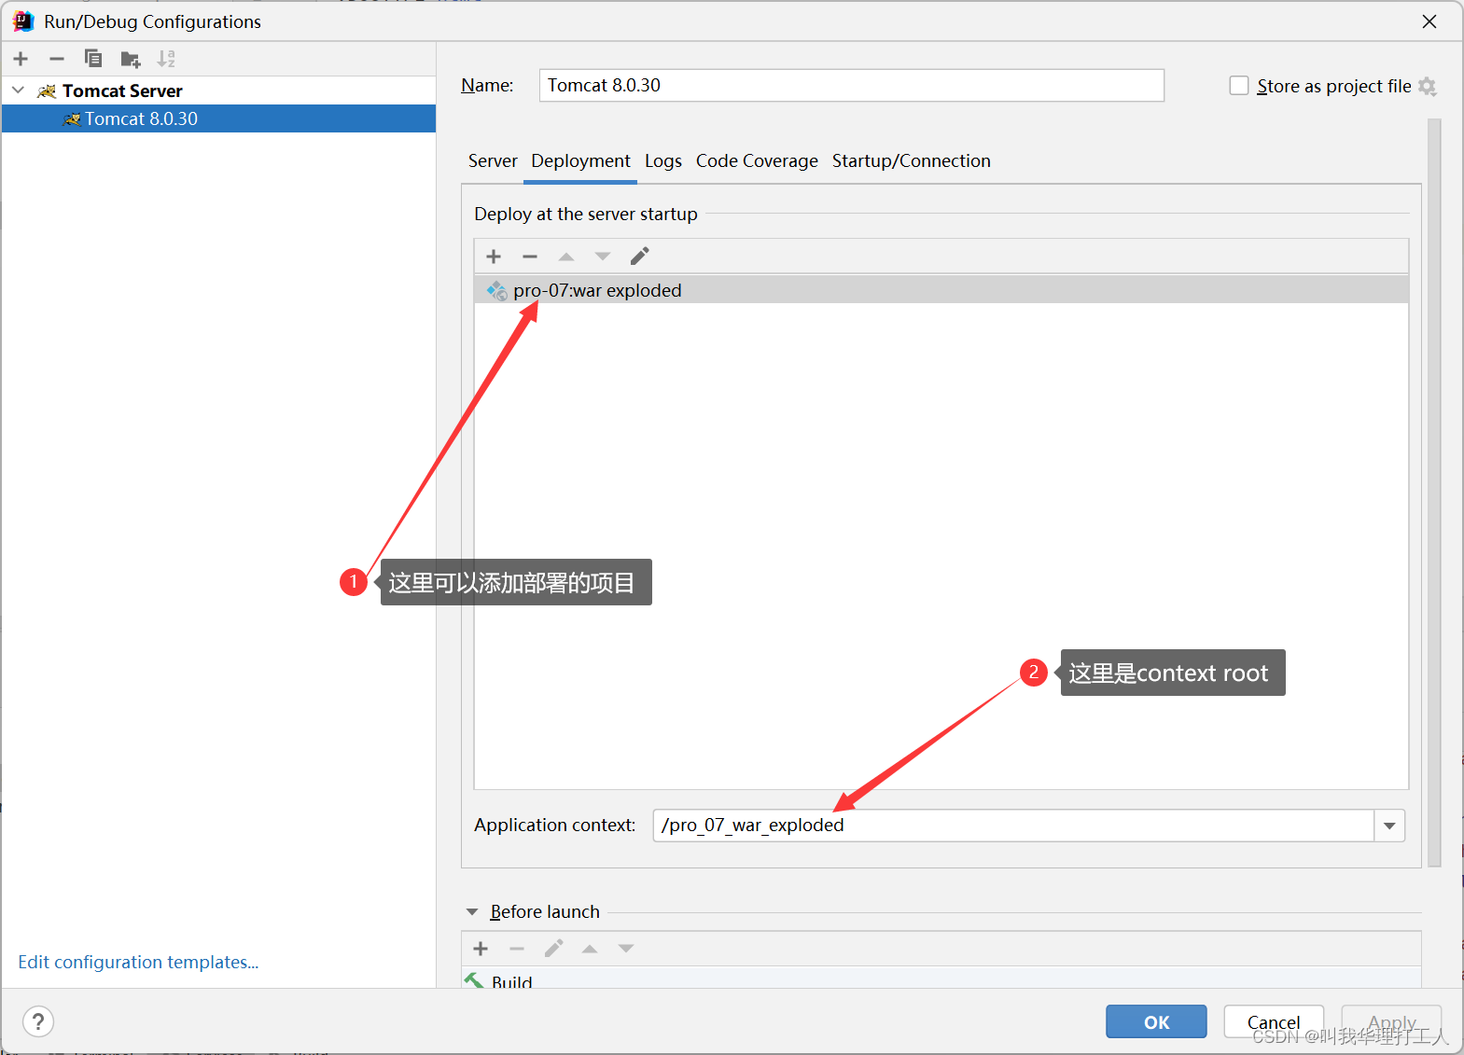The width and height of the screenshot is (1464, 1055).
Task: Move Before launch task up
Action: [x=590, y=949]
